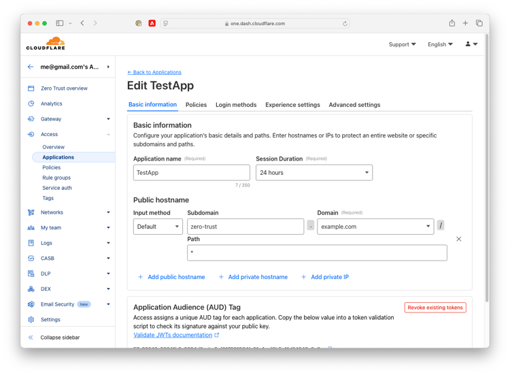Toggle the Safari sidebar icon

[60, 23]
